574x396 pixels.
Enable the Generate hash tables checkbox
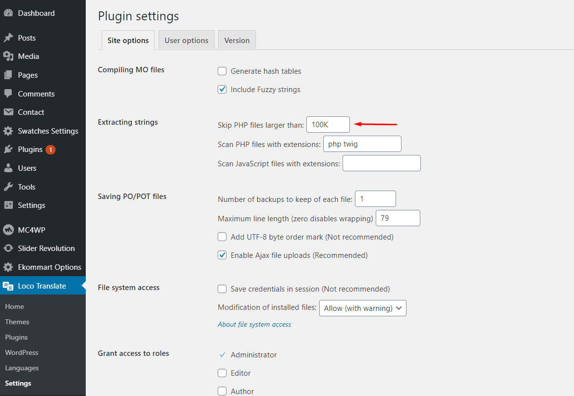[223, 71]
